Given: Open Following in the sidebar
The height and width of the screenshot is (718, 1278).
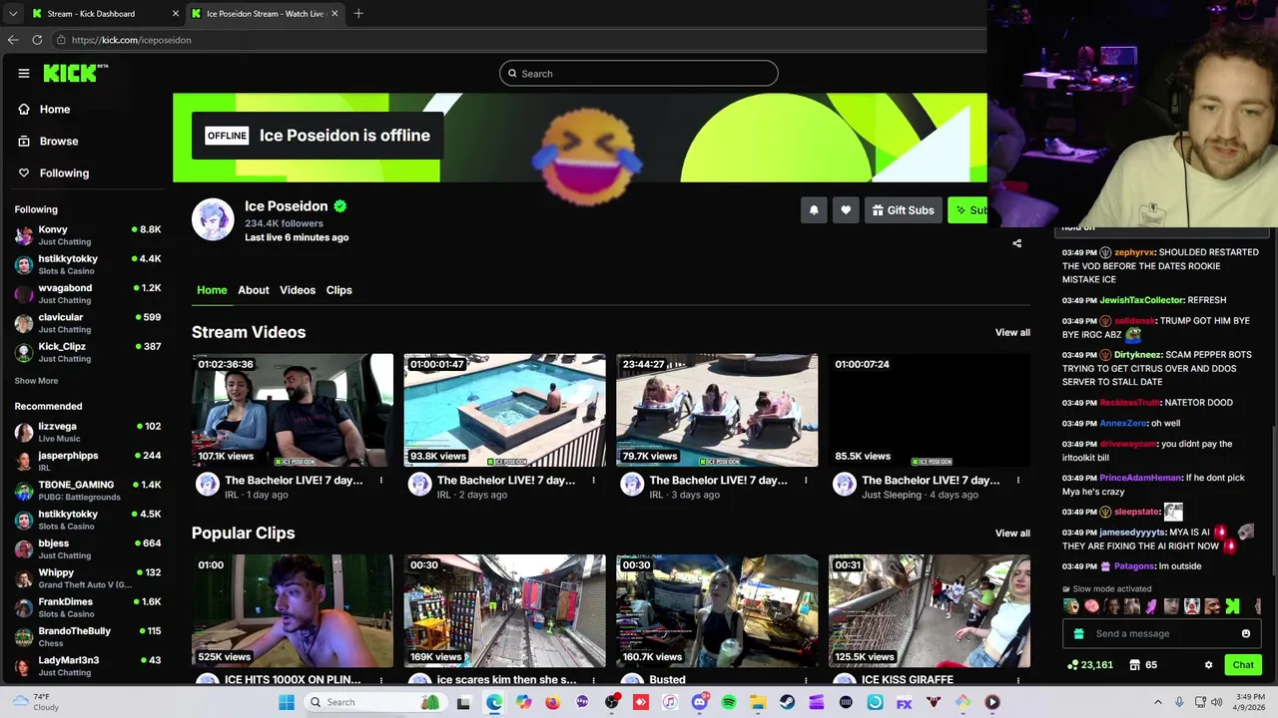Looking at the screenshot, I should (64, 173).
